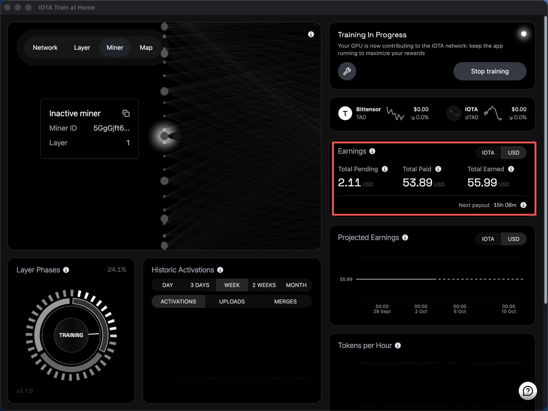Show info for the Earnings heading
This screenshot has height=411, width=548.
(372, 151)
